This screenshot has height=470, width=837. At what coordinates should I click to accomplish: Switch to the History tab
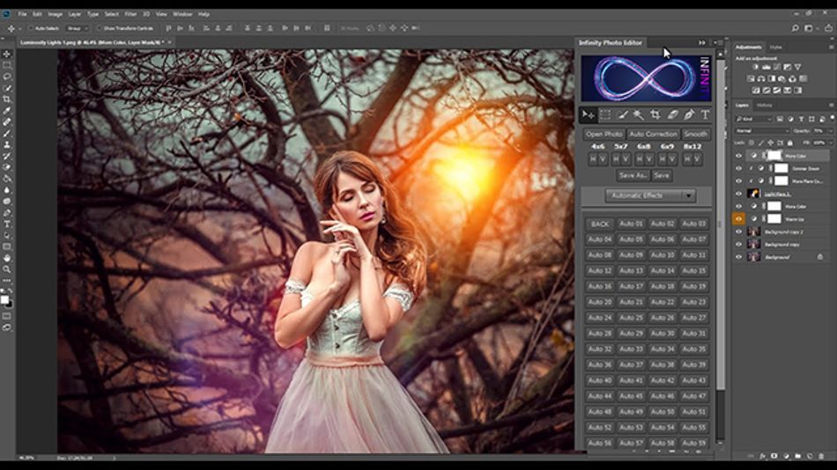click(x=765, y=105)
